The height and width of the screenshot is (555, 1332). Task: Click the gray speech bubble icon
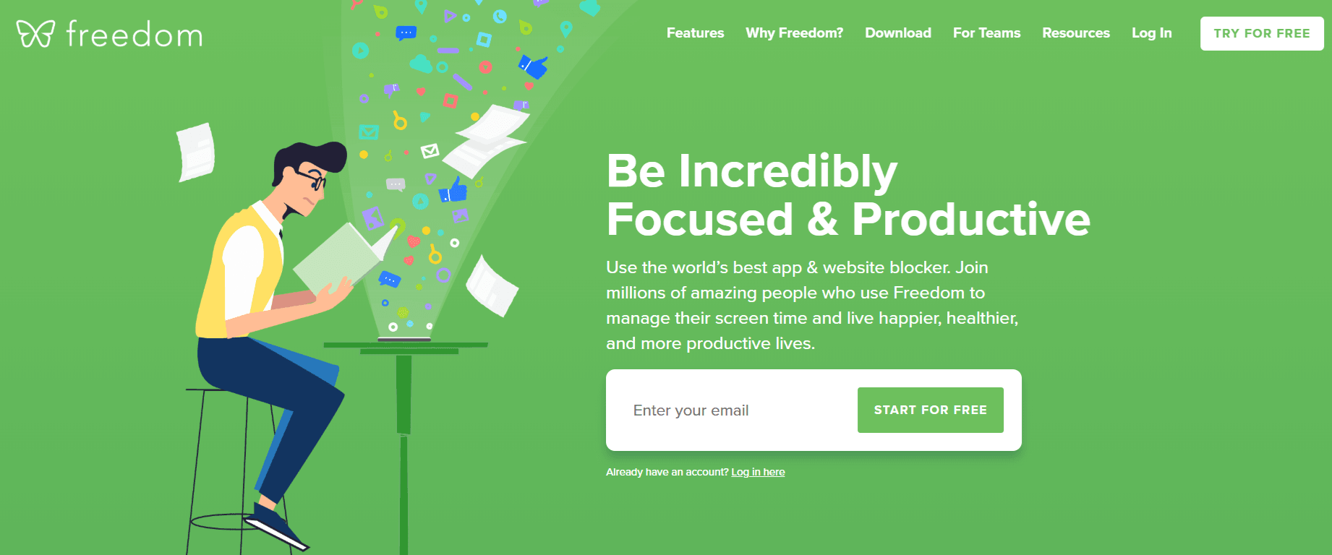396,184
